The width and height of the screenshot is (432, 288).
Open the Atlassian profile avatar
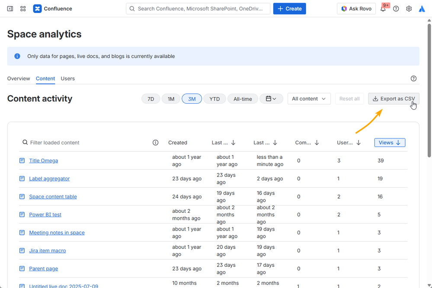(422, 9)
